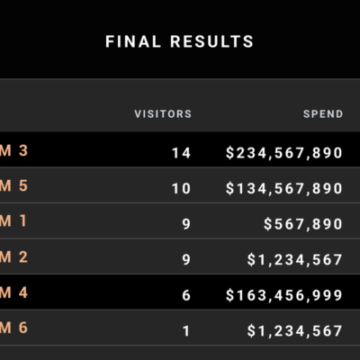The width and height of the screenshot is (360, 360).
Task: Click spend amount $234,567,890
Action: coord(284,153)
